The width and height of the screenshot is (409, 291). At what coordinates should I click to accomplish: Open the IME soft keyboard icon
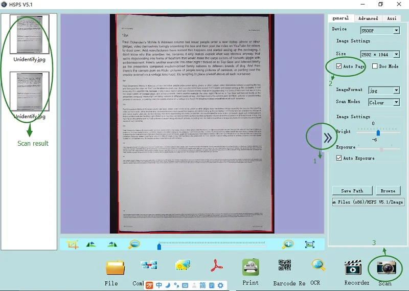click(x=185, y=285)
